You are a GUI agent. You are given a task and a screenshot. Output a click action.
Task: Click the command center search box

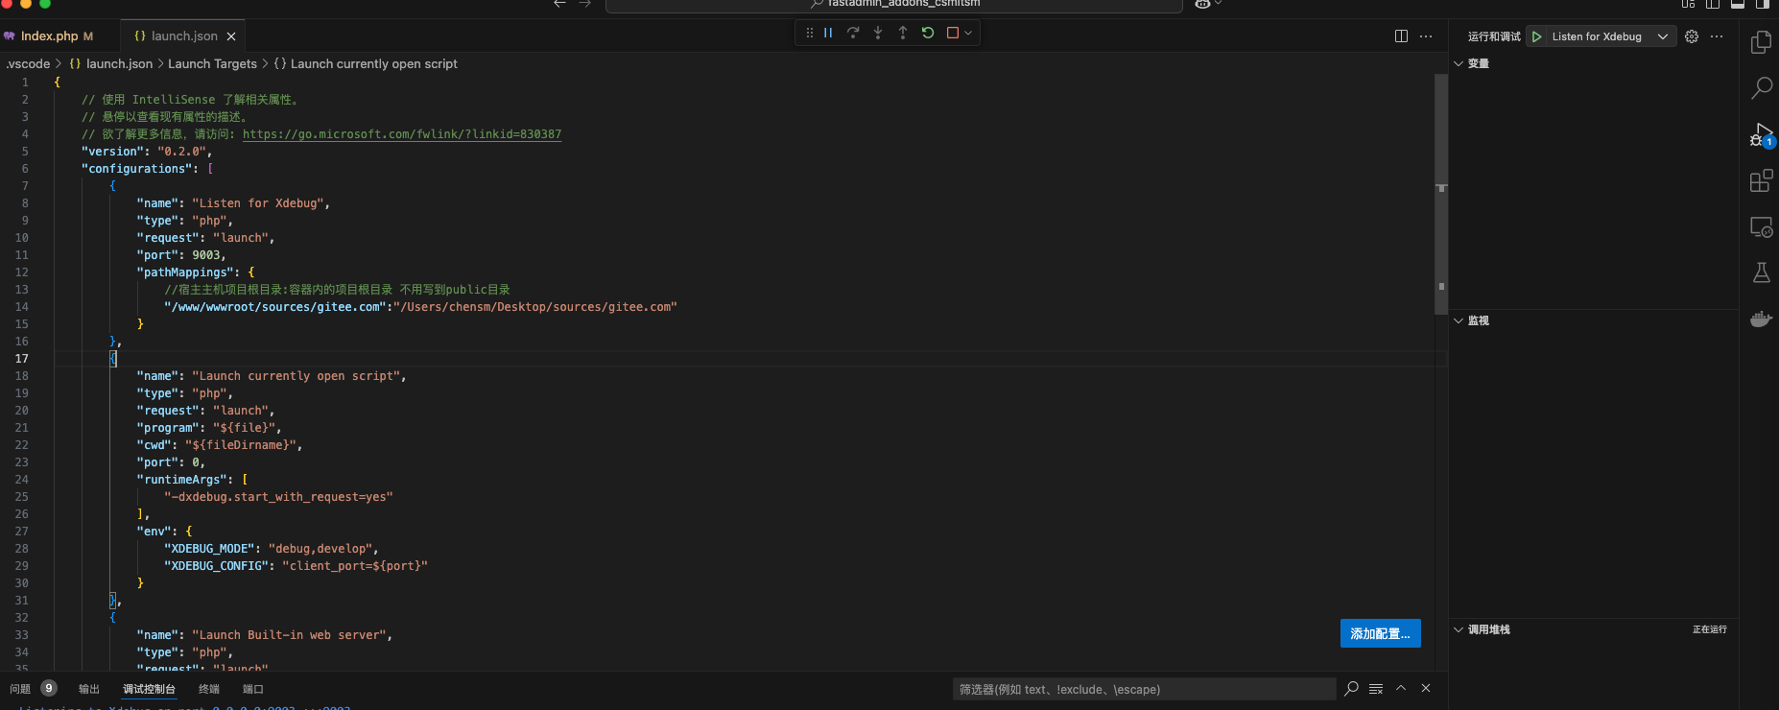(x=894, y=5)
